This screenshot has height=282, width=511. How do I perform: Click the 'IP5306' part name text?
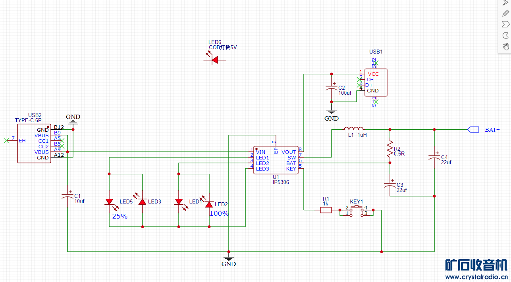pyautogui.click(x=281, y=182)
